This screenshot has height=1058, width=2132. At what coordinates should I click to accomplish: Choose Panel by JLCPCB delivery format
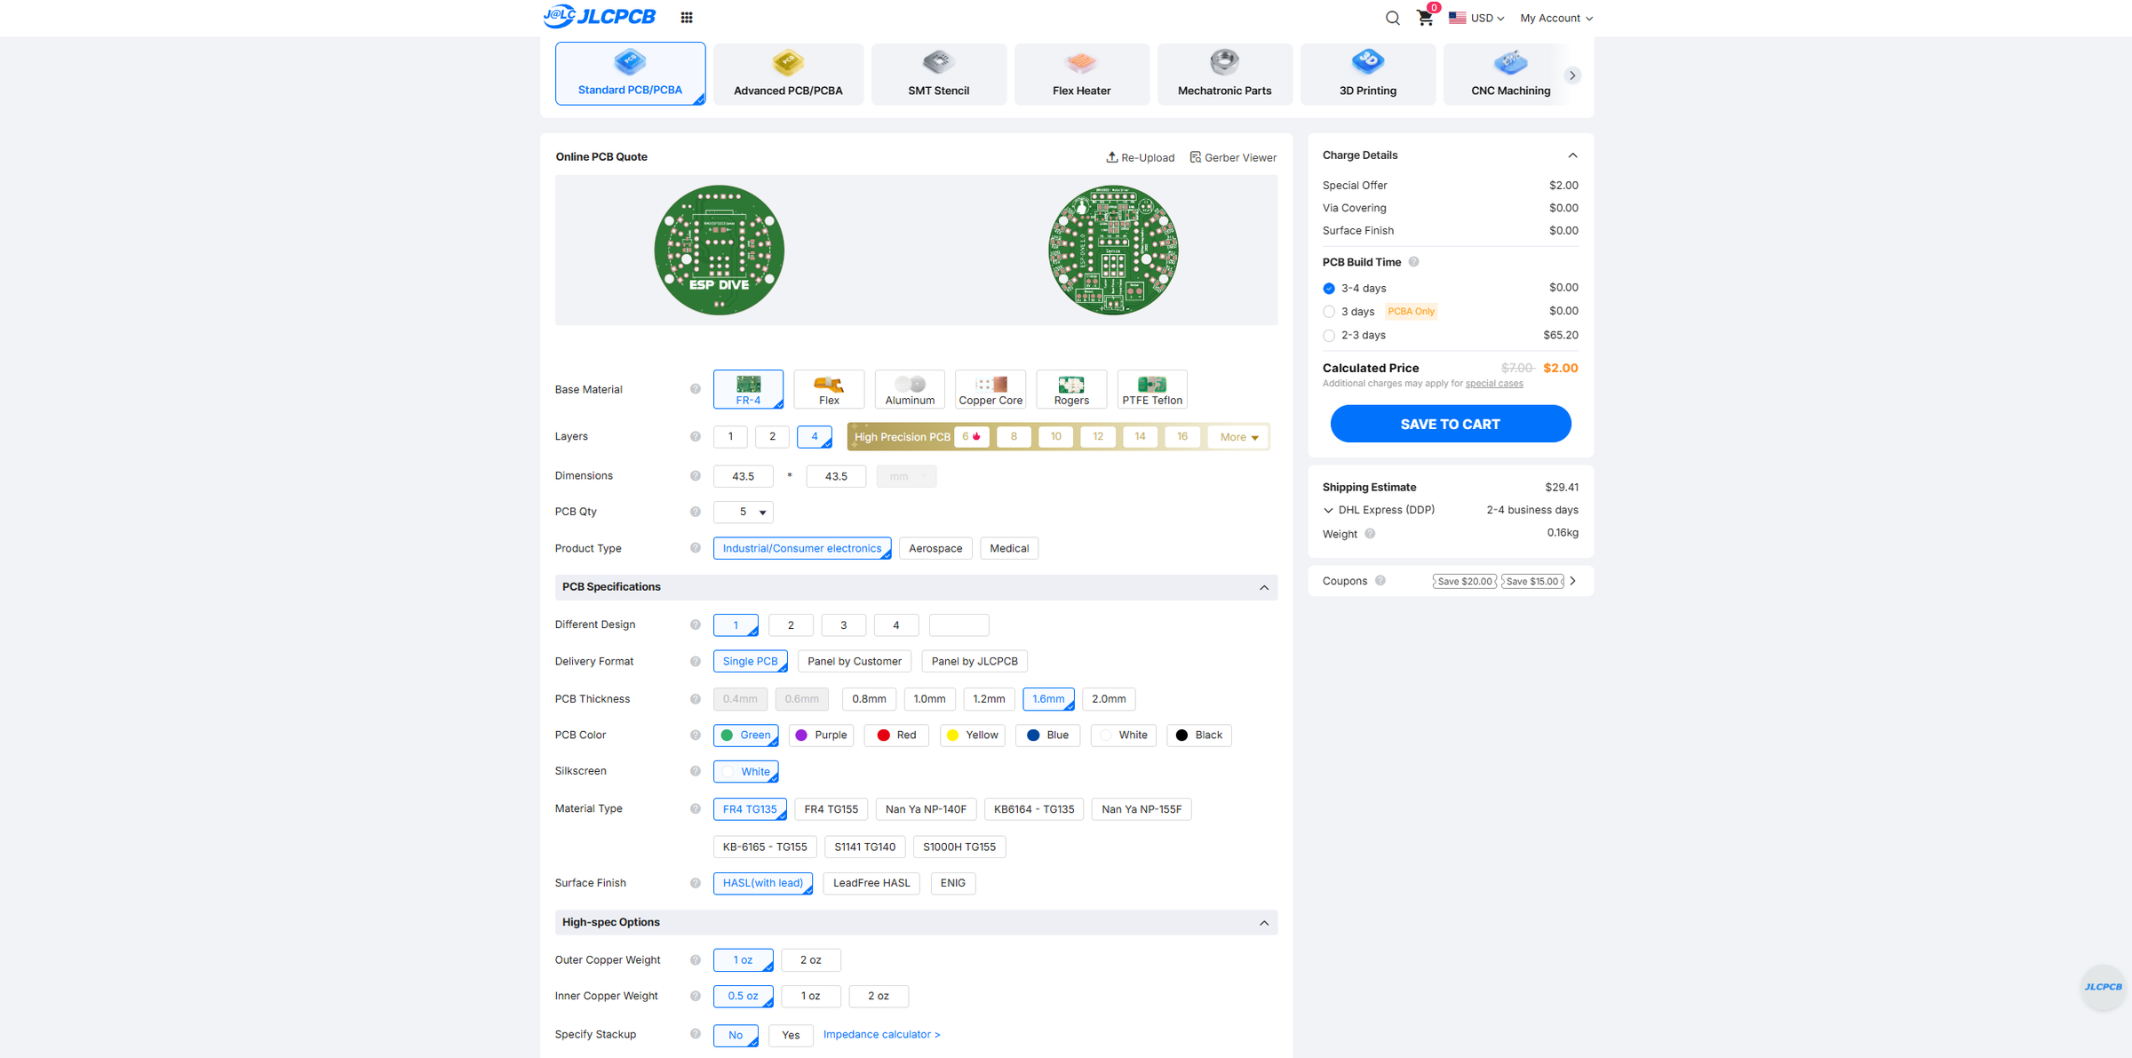[x=975, y=662]
